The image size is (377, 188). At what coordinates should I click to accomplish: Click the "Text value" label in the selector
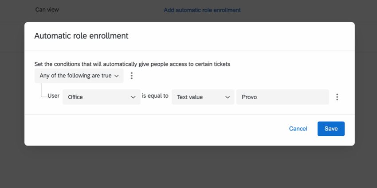click(x=190, y=97)
